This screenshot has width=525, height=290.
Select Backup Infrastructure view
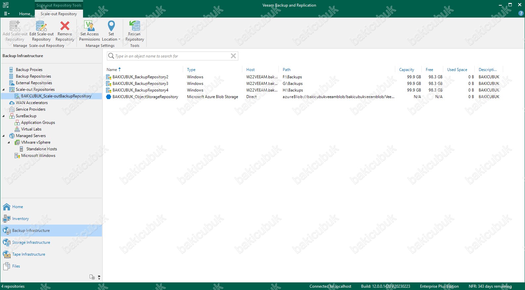pyautogui.click(x=51, y=231)
